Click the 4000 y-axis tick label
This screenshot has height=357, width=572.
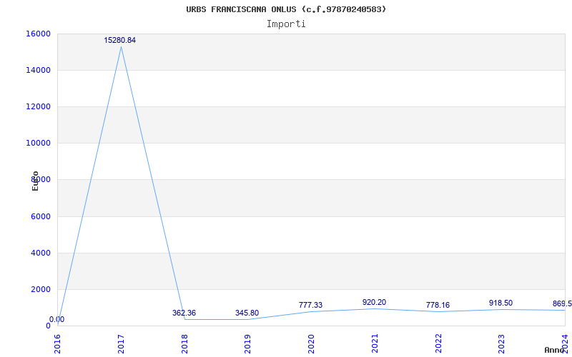click(x=40, y=253)
